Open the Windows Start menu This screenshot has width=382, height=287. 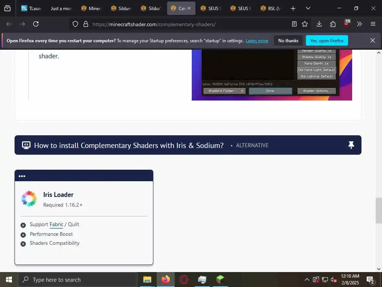click(x=9, y=280)
